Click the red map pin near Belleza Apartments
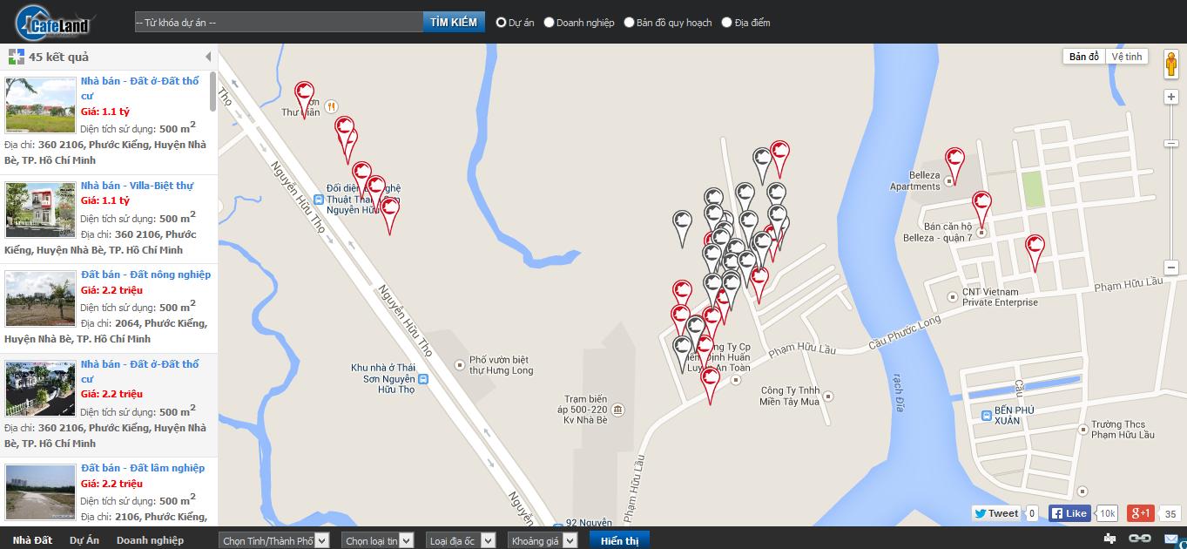 [x=954, y=162]
